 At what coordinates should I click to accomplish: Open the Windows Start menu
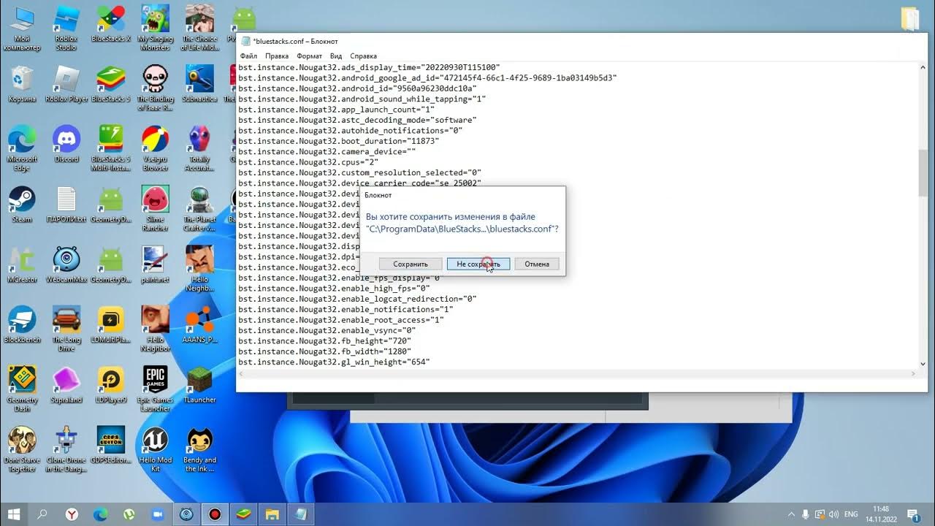15,514
